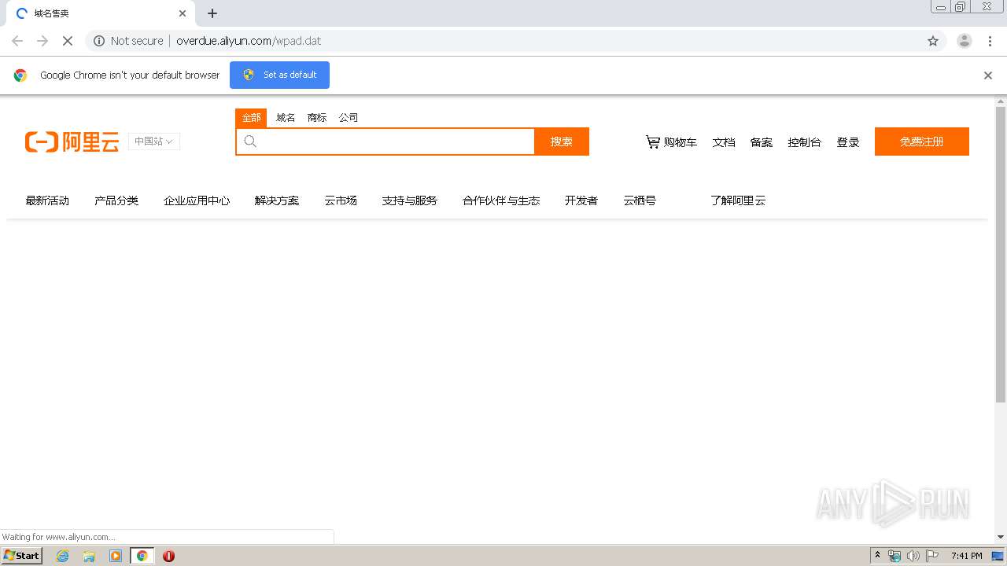This screenshot has height=566, width=1007.
Task: Open the Windows Start button
Action: point(22,556)
